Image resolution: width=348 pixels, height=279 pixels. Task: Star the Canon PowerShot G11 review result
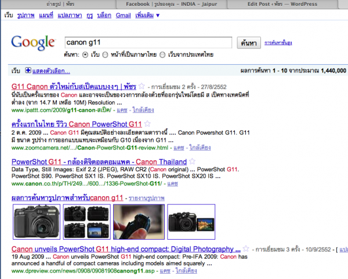coord(147,123)
